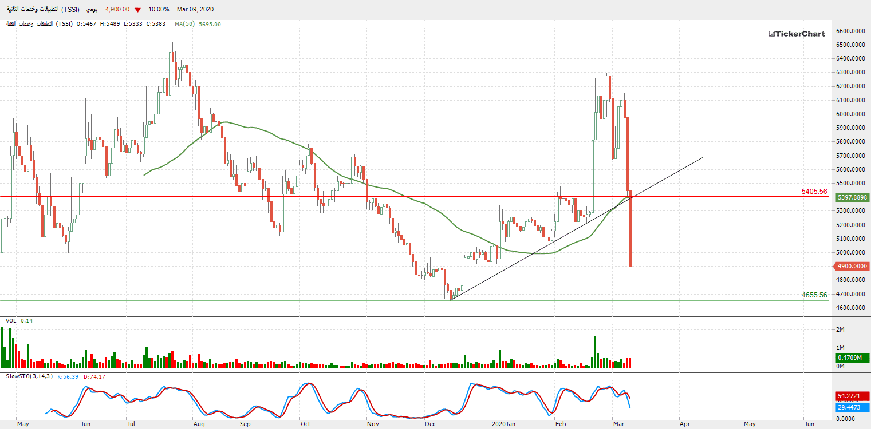
Task: Click the 5700.0000 price axis label
Action: (x=851, y=156)
